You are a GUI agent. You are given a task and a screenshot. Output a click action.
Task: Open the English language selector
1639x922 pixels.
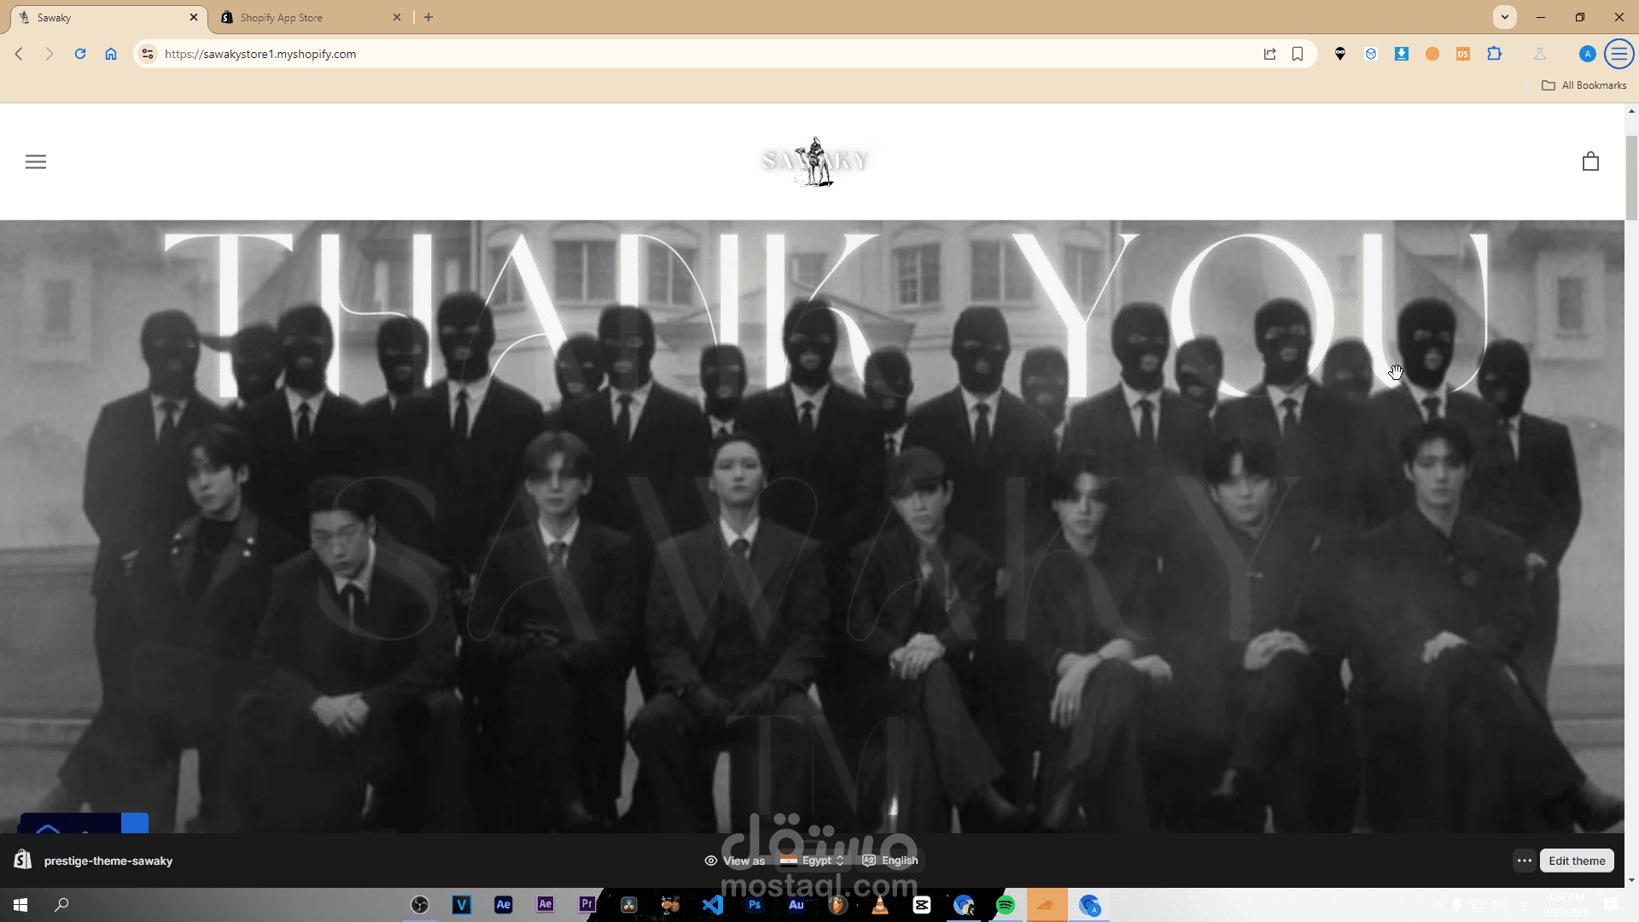(x=891, y=860)
